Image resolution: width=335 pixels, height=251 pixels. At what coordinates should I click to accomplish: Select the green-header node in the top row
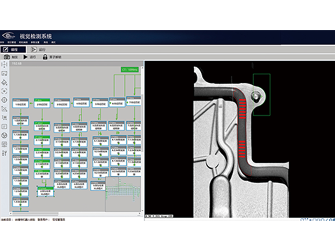point(42,103)
